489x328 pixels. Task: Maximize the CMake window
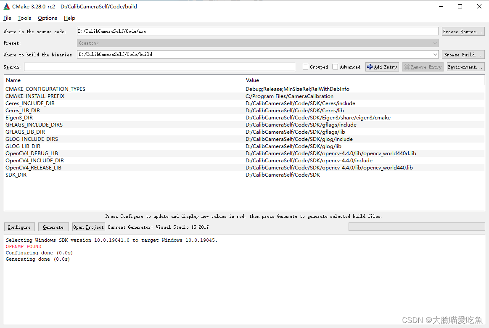pos(460,7)
